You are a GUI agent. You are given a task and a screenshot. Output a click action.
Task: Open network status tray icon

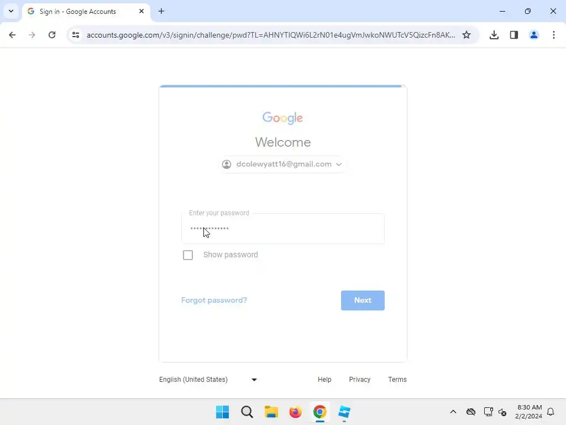489,412
